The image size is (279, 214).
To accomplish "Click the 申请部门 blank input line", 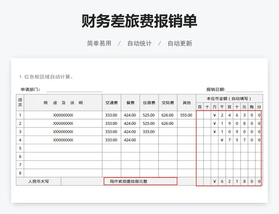I will (x=74, y=90).
